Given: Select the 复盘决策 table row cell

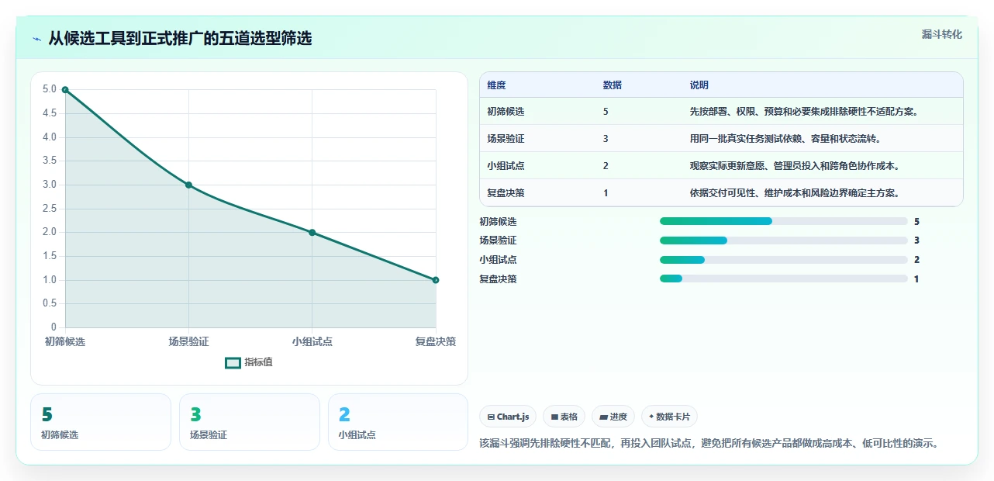Looking at the screenshot, I should (x=506, y=193).
